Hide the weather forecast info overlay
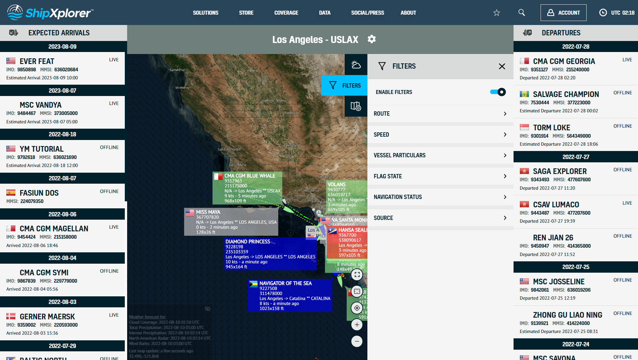Image resolution: width=638 pixels, height=360 pixels. (208, 309)
